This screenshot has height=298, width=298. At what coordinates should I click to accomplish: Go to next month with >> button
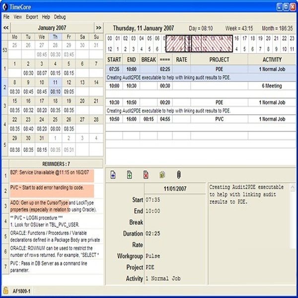[x=99, y=28]
